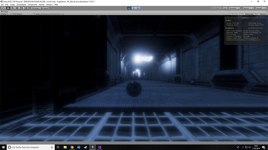Toggle Maximize On Play
Screen dimensions: 268x150
(x=238, y=14)
